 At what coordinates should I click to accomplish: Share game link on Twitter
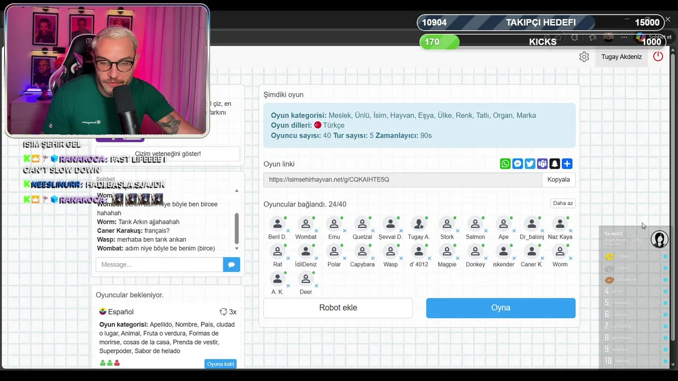point(530,164)
